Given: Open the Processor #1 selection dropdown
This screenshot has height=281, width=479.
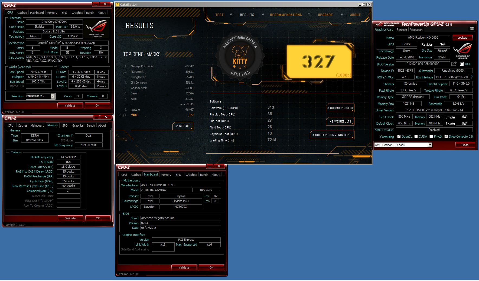Looking at the screenshot, I should click(x=53, y=96).
